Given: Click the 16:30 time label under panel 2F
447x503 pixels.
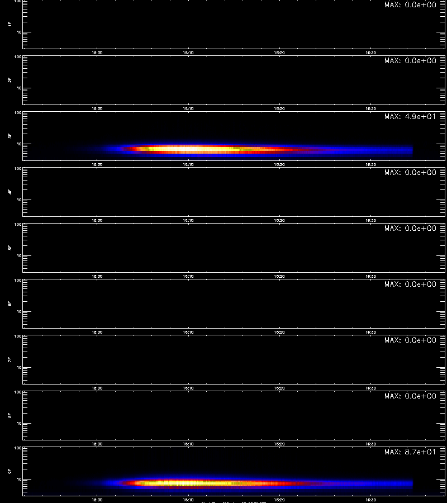Looking at the screenshot, I should pos(370,109).
